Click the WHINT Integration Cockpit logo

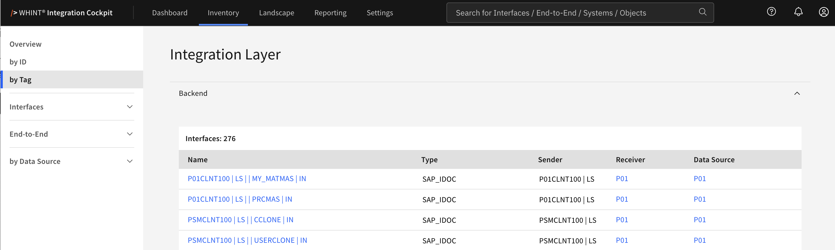pos(62,13)
